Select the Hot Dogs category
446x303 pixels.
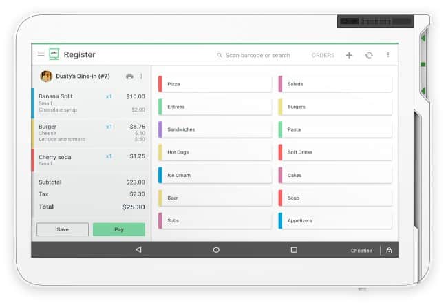[215, 152]
